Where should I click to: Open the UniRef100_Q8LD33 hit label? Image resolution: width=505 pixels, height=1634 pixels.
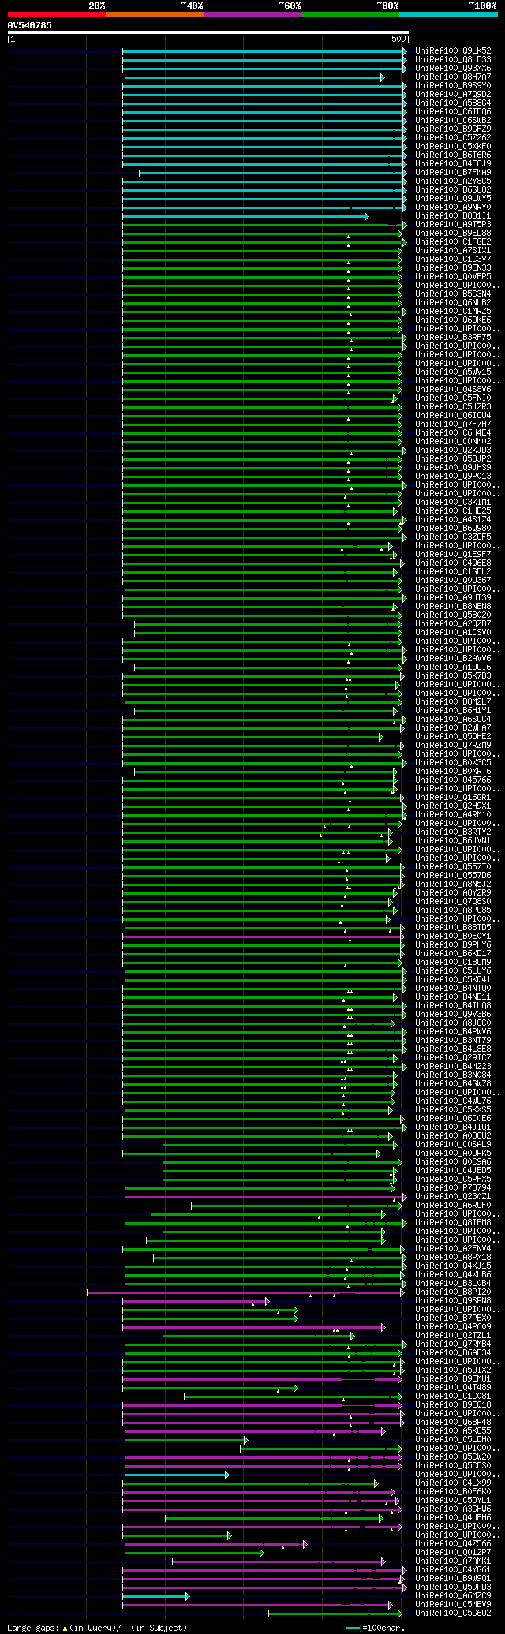453,59
